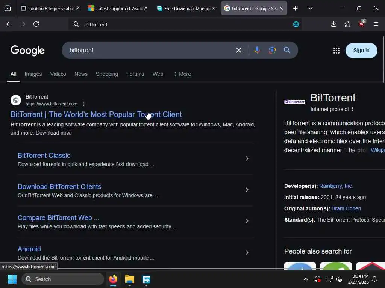
Task: Open the Windows Start menu
Action: 12,279
